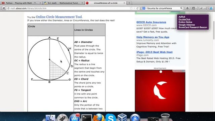Click the vertical page scrollbar thumb
The image size is (215, 121).
tap(214, 30)
